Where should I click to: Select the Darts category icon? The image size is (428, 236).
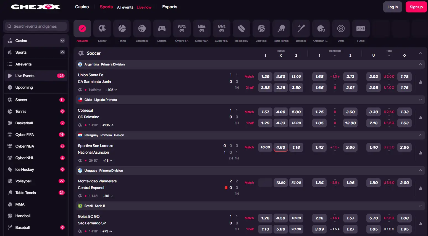click(x=341, y=28)
